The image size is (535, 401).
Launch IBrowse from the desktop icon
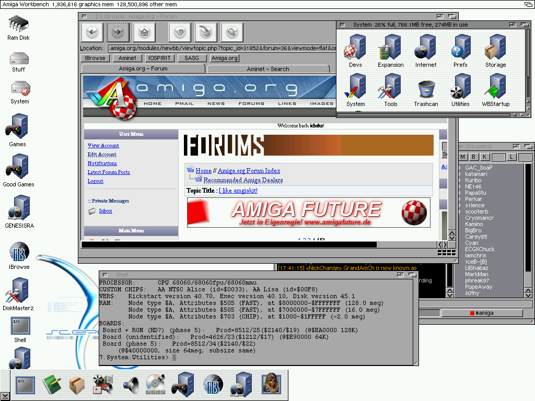(19, 256)
